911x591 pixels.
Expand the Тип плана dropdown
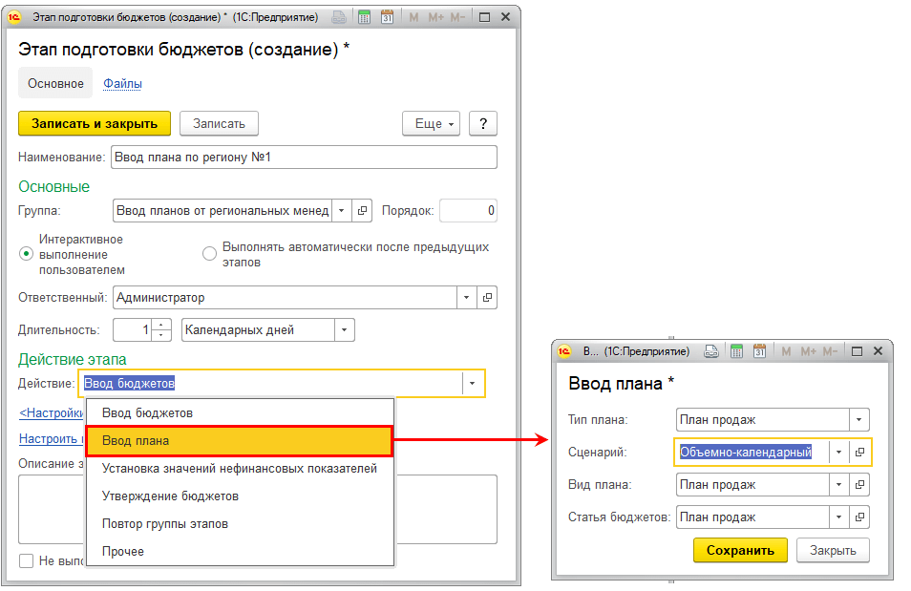pos(858,419)
